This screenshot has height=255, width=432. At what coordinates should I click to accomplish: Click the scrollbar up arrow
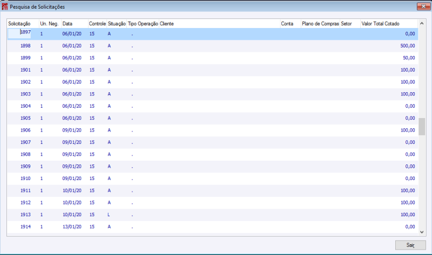[422, 24]
